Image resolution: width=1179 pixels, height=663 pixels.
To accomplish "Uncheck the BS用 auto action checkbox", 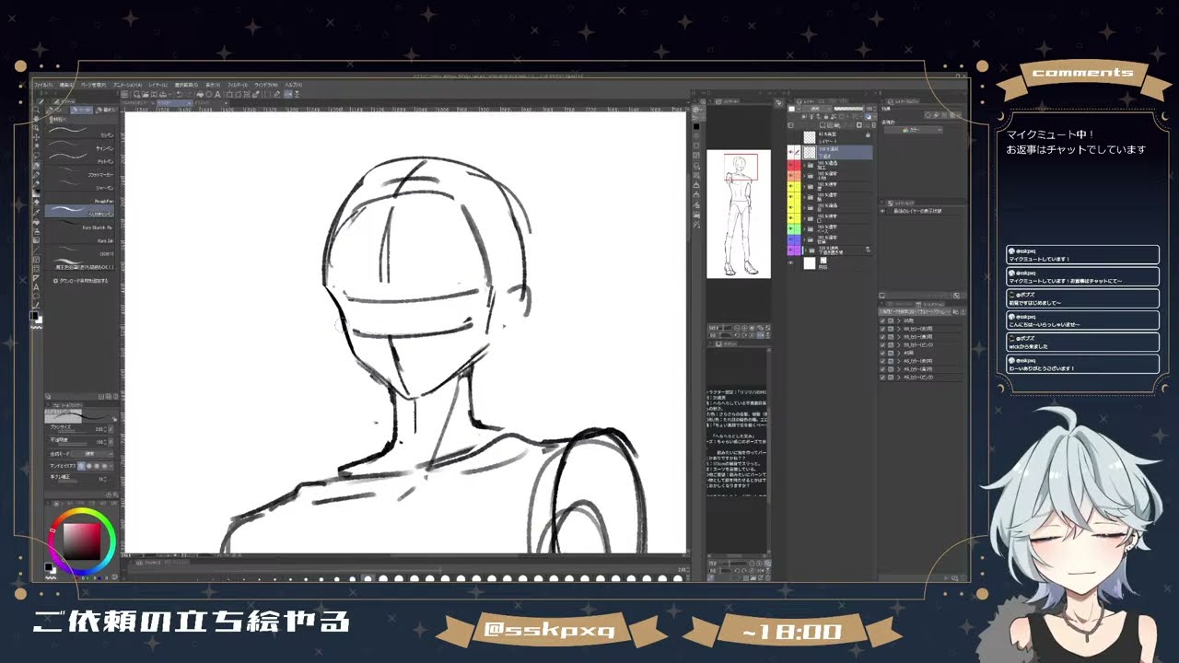I will 882,320.
